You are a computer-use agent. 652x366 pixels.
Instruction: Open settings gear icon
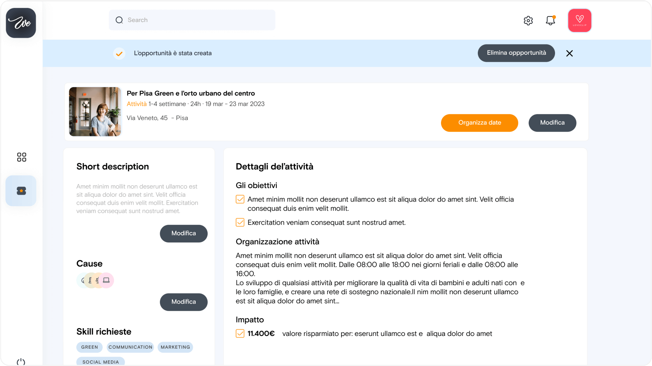click(x=528, y=20)
